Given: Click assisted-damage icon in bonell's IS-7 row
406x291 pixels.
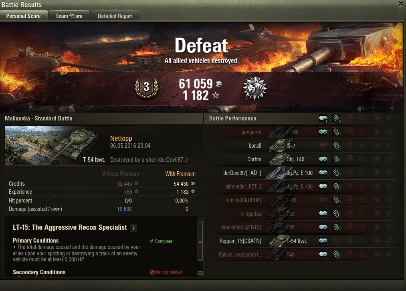Looking at the screenshot, I should point(336,146).
